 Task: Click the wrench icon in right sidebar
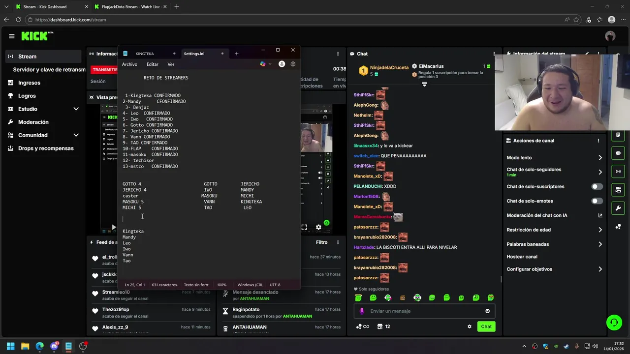click(618, 208)
